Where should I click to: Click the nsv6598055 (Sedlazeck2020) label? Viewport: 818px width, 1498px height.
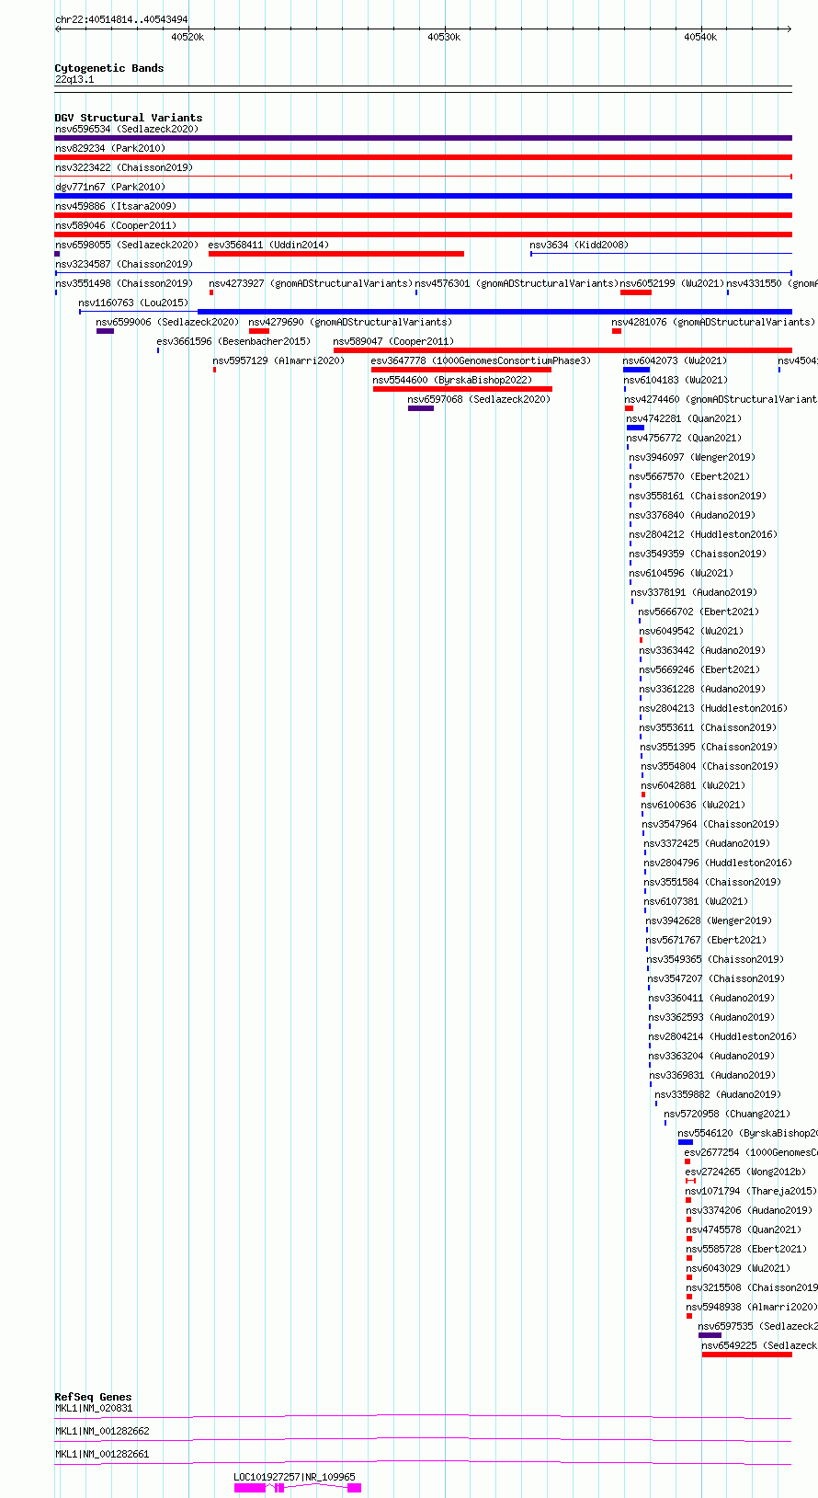[126, 245]
